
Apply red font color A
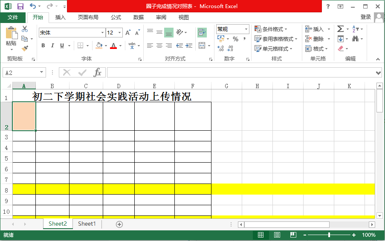point(113,46)
